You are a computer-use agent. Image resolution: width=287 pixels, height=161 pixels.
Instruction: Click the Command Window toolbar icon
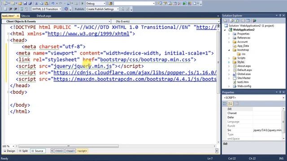(x=194, y=4)
